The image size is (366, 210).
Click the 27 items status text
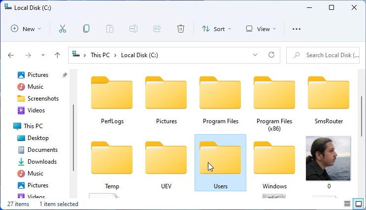pos(18,204)
